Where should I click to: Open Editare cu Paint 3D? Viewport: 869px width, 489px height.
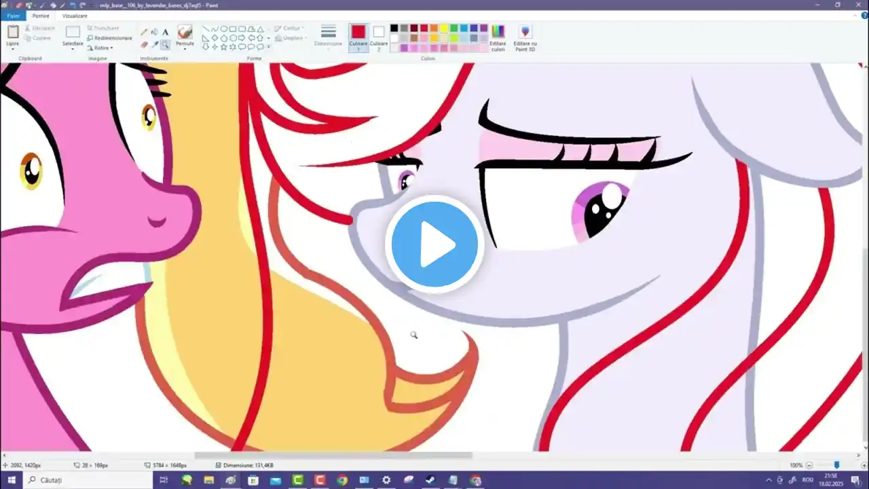[525, 37]
